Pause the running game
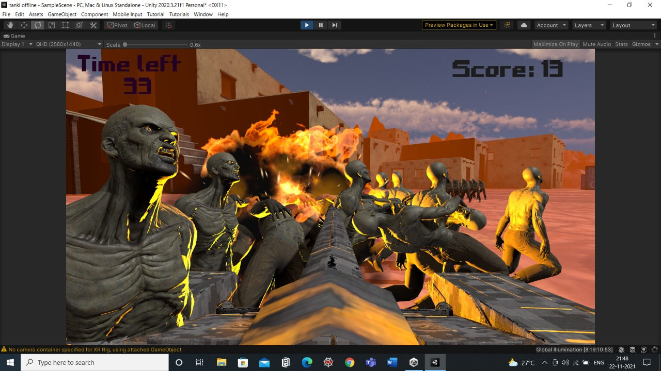Image resolution: width=661 pixels, height=371 pixels. click(321, 25)
